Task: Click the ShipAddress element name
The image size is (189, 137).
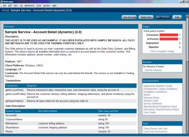Action: (12, 127)
